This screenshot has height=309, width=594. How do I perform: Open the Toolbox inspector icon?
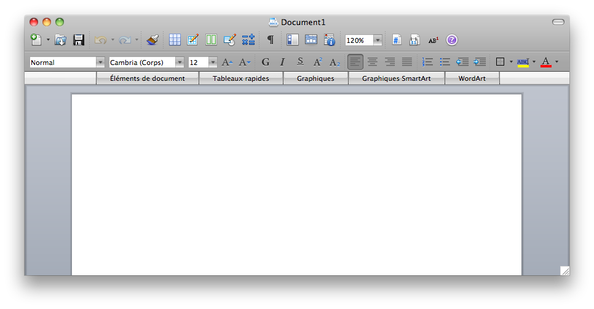pos(330,40)
